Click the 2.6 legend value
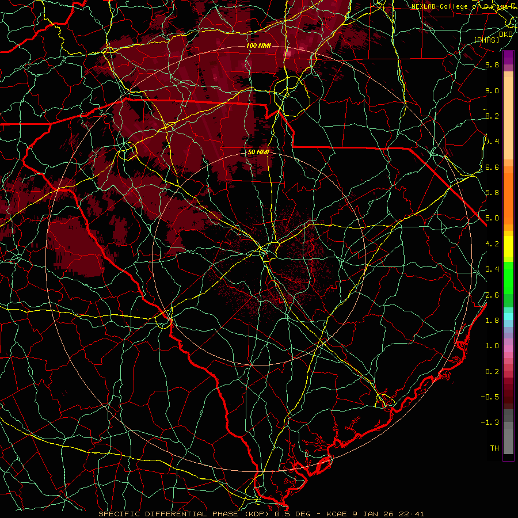 click(x=492, y=295)
